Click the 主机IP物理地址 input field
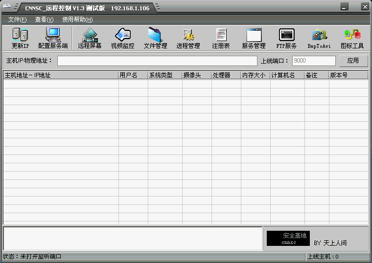 pos(157,61)
